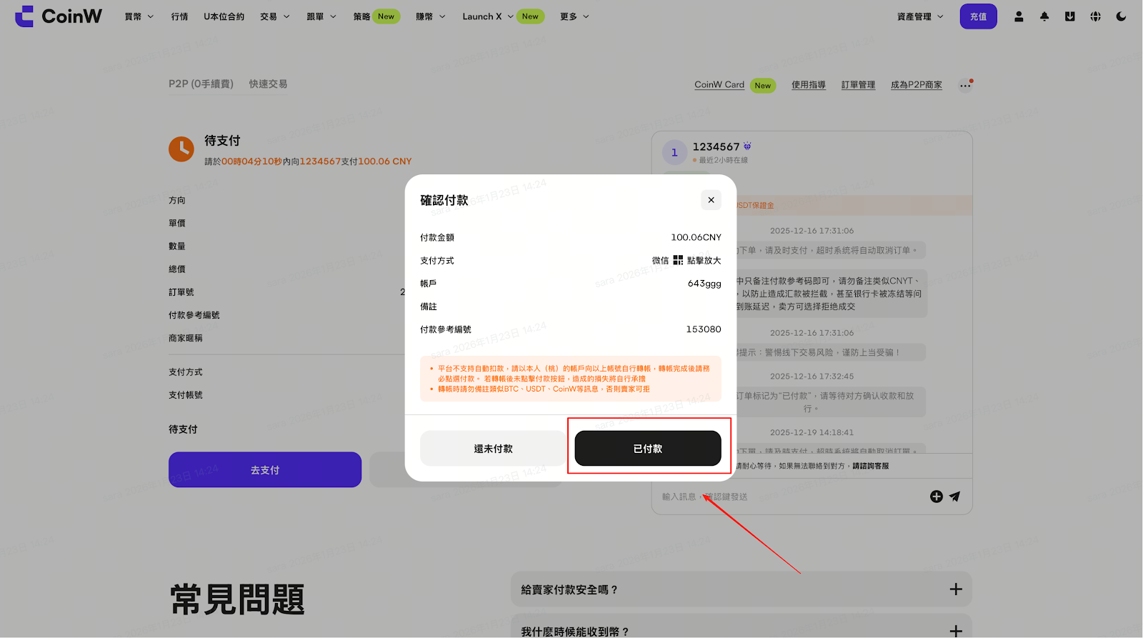1143x638 pixels.
Task: Click the plus attachment icon in chat
Action: point(936,497)
